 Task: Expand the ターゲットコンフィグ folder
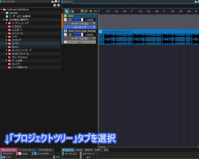tap(6, 23)
